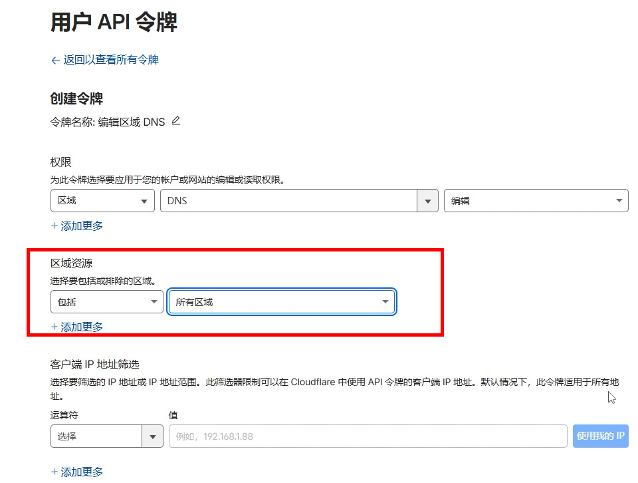Click 添加更多 under 区域资源 section
Viewport: 638px width, 483px height.
point(77,327)
